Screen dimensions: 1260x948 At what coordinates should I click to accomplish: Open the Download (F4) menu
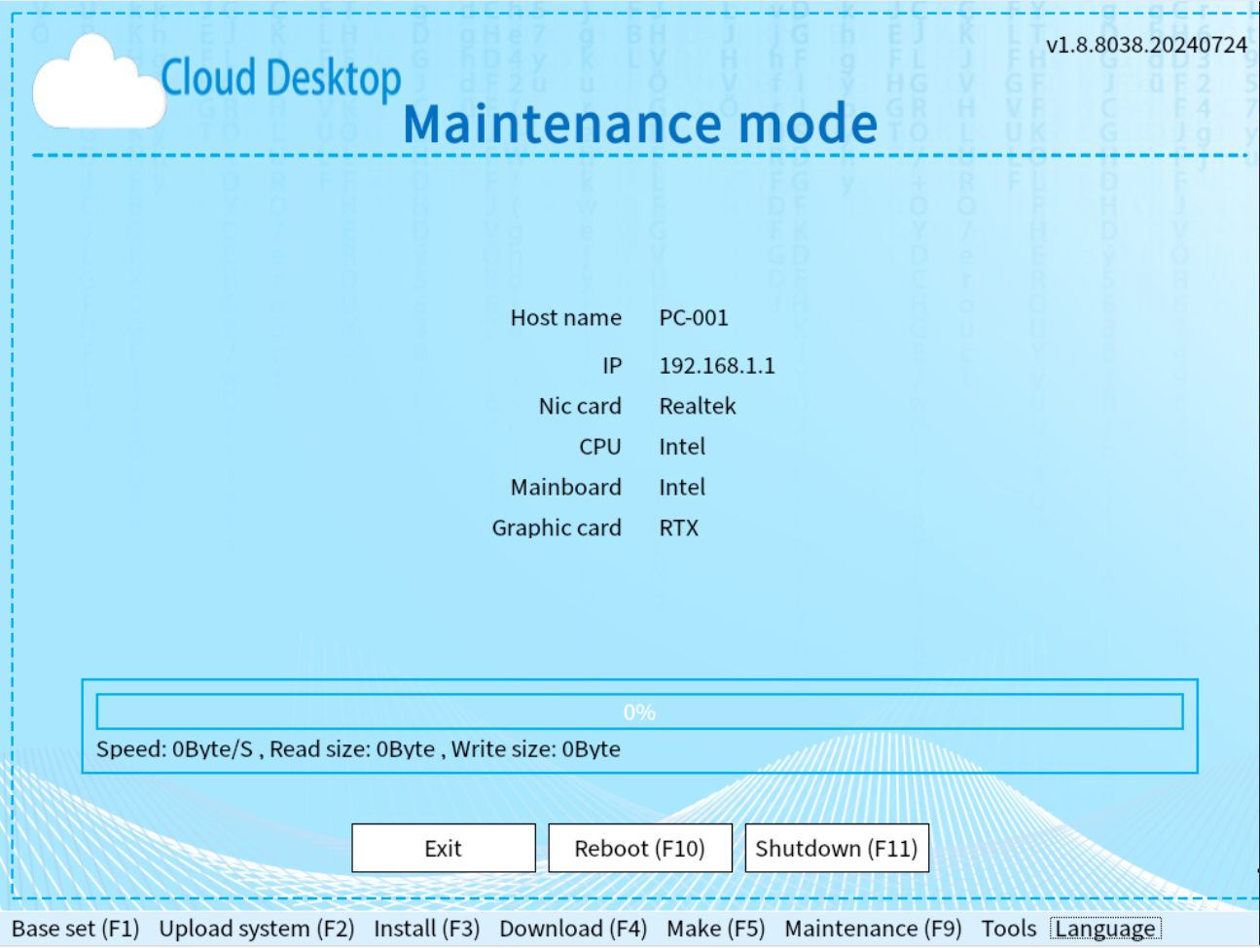[x=573, y=929]
